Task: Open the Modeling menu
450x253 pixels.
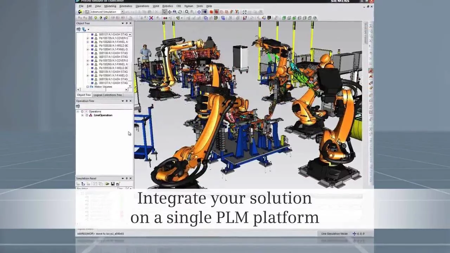Action: pos(110,6)
